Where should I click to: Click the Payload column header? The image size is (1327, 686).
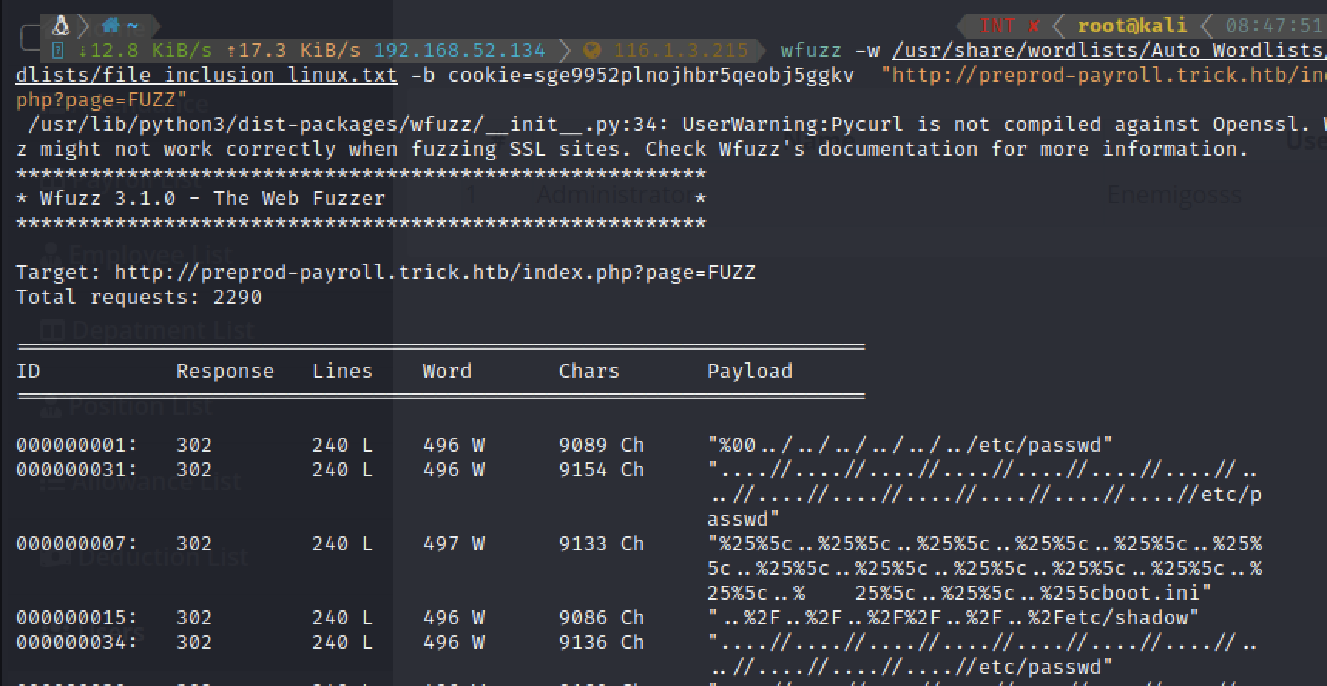[x=750, y=372]
